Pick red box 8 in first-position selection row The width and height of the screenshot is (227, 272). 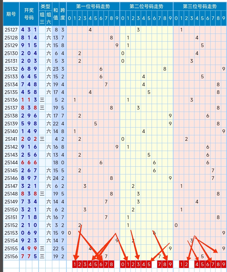pyautogui.click(x=111, y=264)
